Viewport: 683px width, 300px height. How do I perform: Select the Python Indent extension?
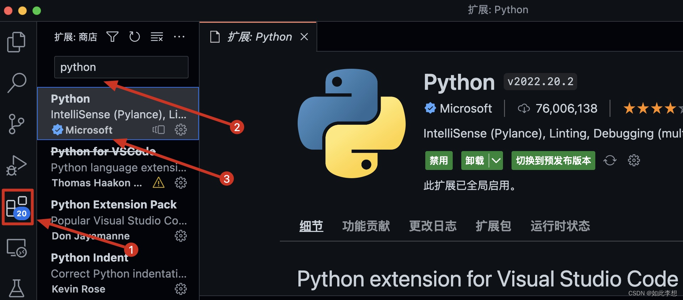point(118,273)
